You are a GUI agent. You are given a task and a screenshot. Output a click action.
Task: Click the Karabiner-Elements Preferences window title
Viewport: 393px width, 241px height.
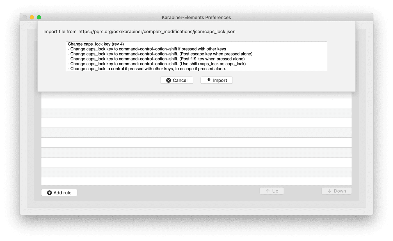196,17
